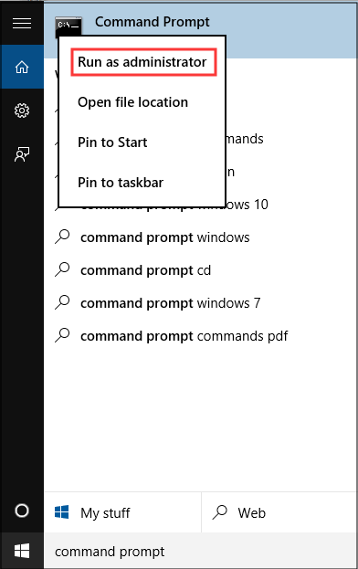The height and width of the screenshot is (569, 358).
Task: Open the Settings gear icon
Action: tap(22, 111)
